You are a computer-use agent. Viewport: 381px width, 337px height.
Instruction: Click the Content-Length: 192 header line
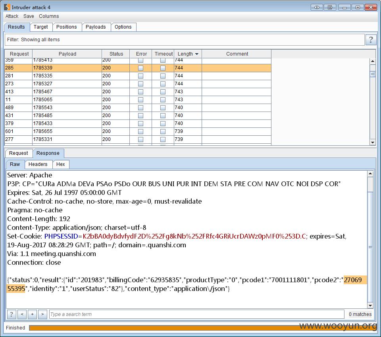tap(38, 219)
